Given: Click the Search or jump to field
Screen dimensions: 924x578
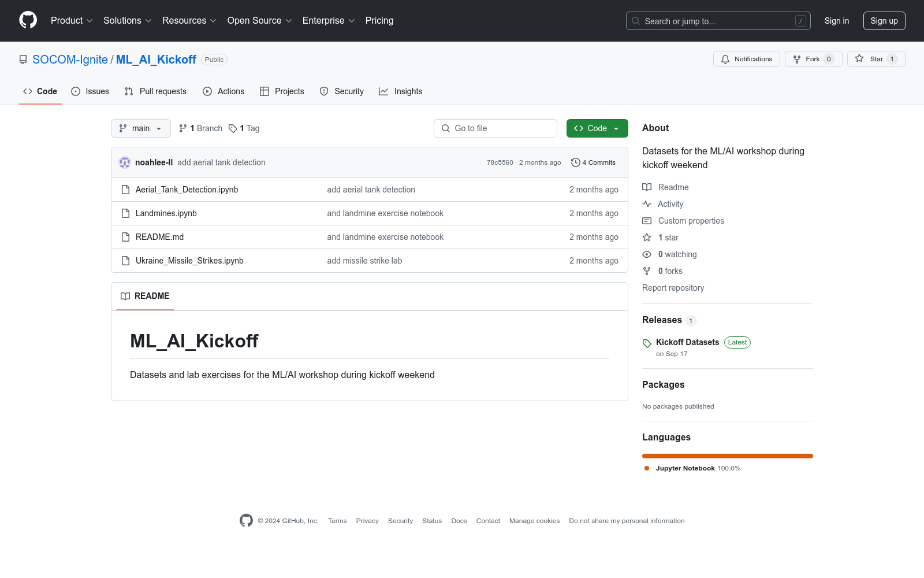Looking at the screenshot, I should [x=718, y=21].
